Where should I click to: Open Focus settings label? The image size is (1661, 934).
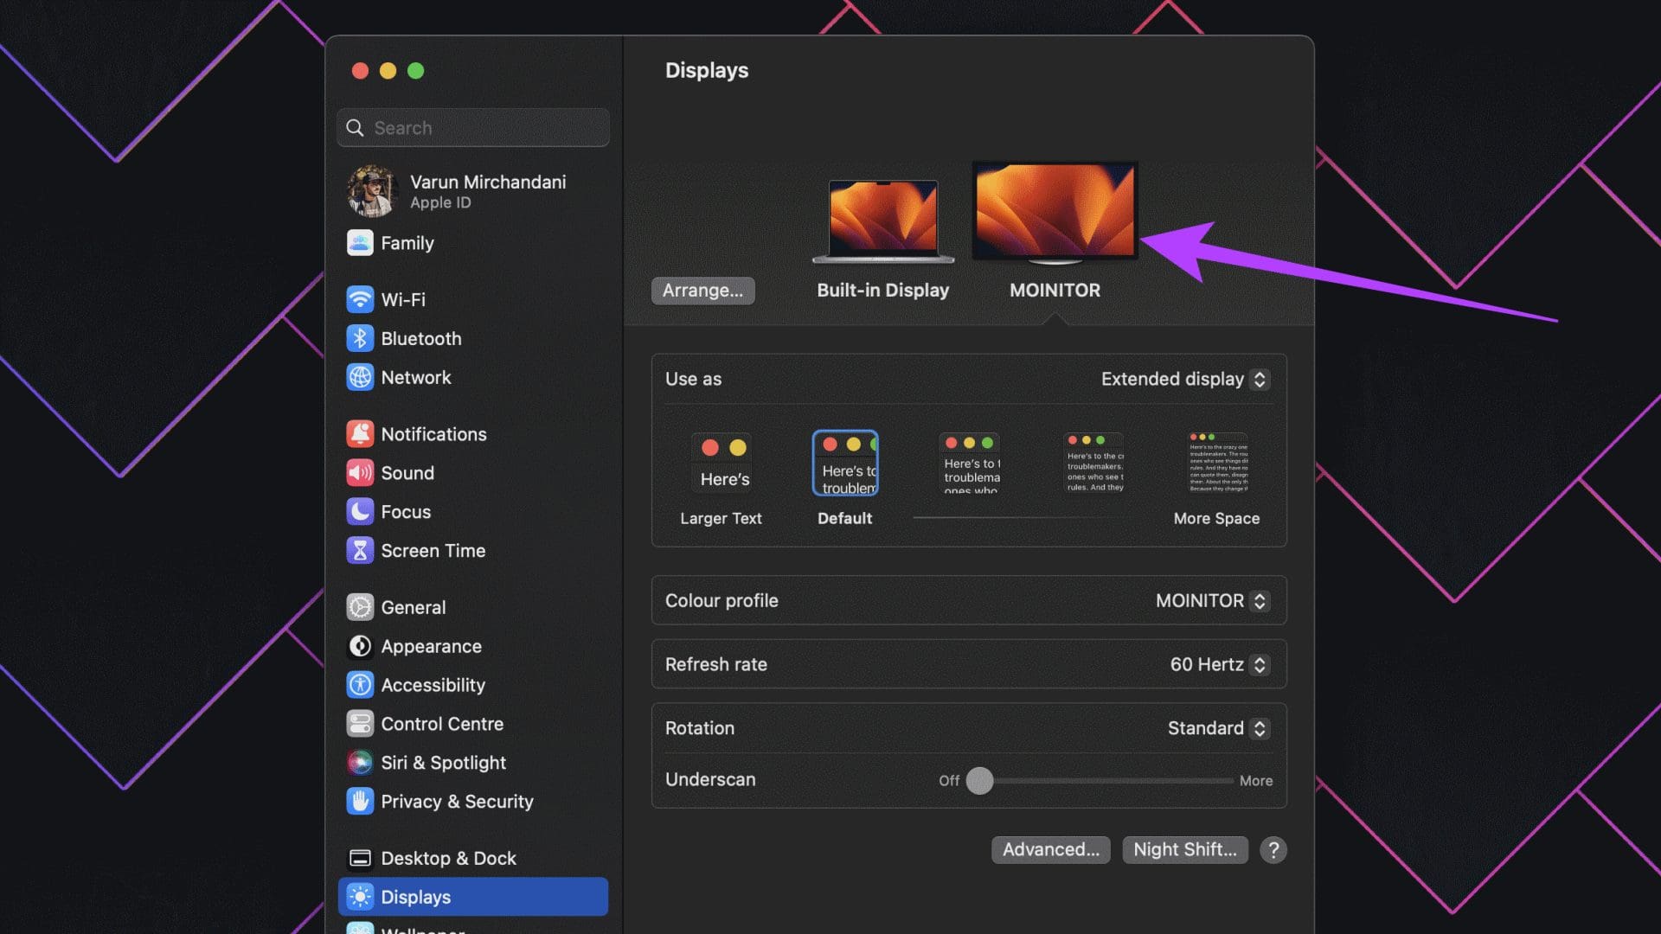point(406,512)
